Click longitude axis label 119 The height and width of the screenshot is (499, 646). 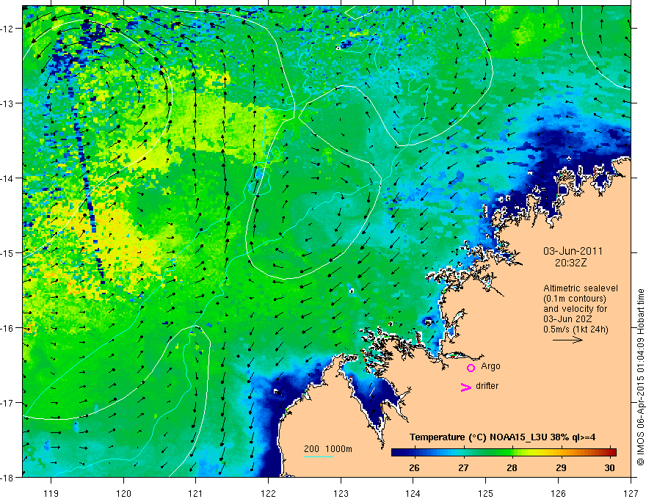[x=51, y=493]
